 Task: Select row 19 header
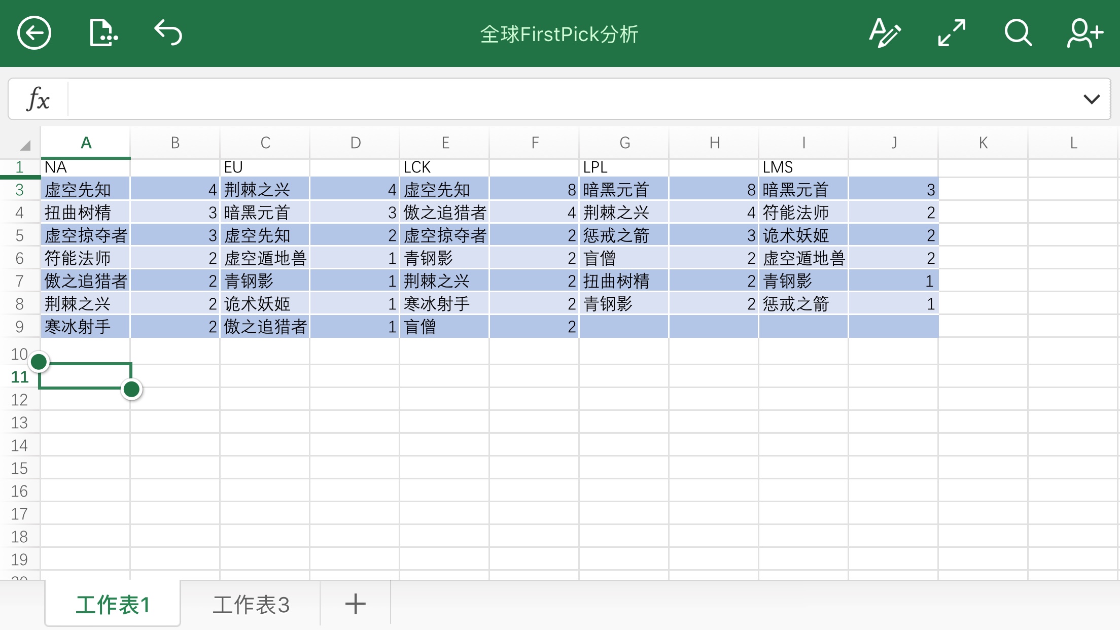pyautogui.click(x=20, y=559)
